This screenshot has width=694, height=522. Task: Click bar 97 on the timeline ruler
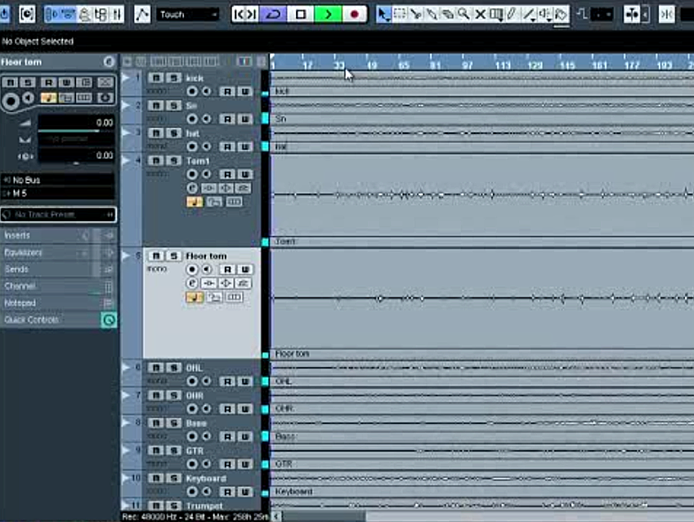pos(468,65)
